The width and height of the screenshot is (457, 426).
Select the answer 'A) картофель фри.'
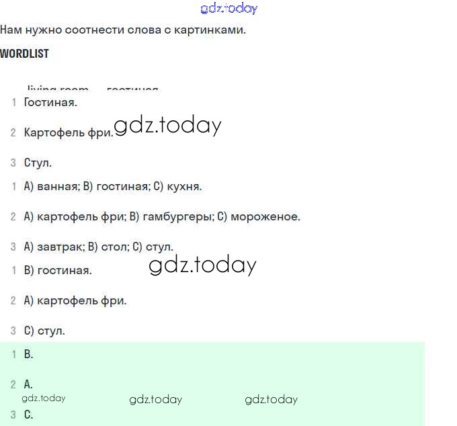tap(75, 301)
